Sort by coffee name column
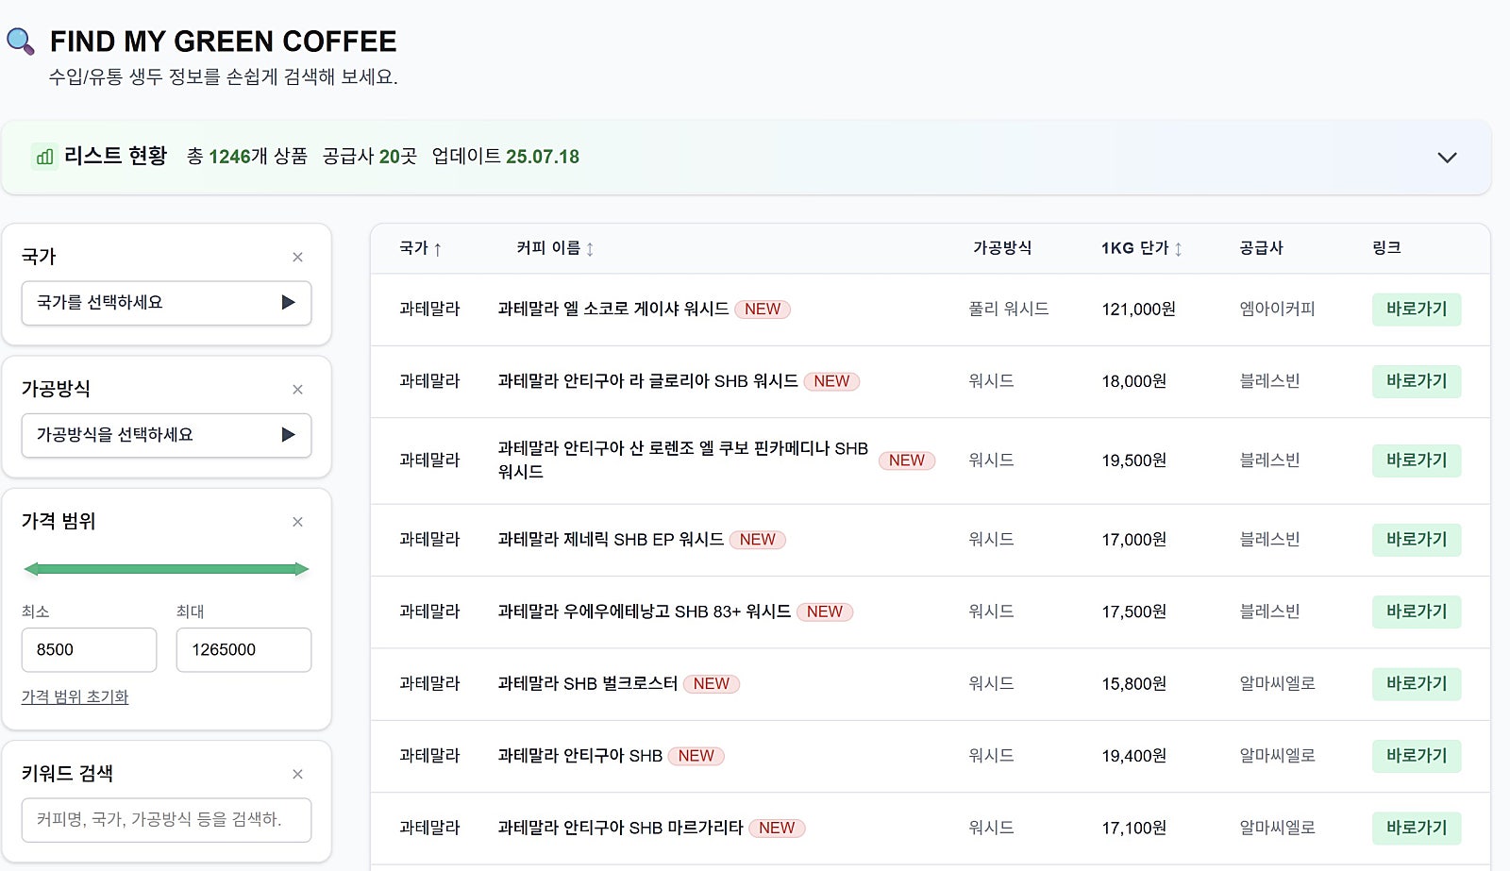This screenshot has width=1510, height=871. 590,249
